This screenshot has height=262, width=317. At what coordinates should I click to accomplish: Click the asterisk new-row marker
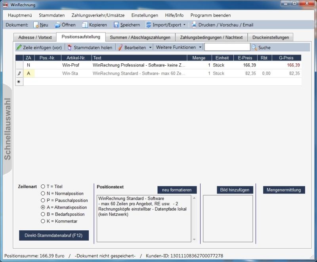(x=19, y=82)
